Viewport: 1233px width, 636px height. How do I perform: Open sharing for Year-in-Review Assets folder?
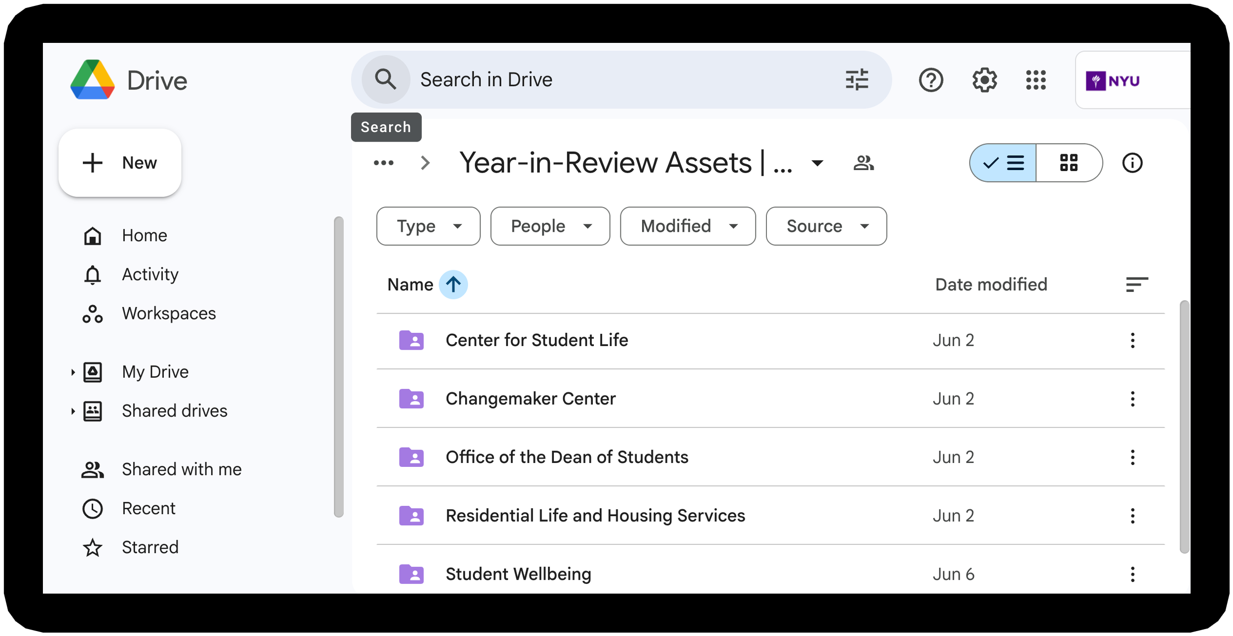click(865, 163)
